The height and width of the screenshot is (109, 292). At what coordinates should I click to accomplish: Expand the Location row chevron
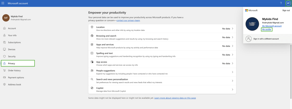(232, 29)
